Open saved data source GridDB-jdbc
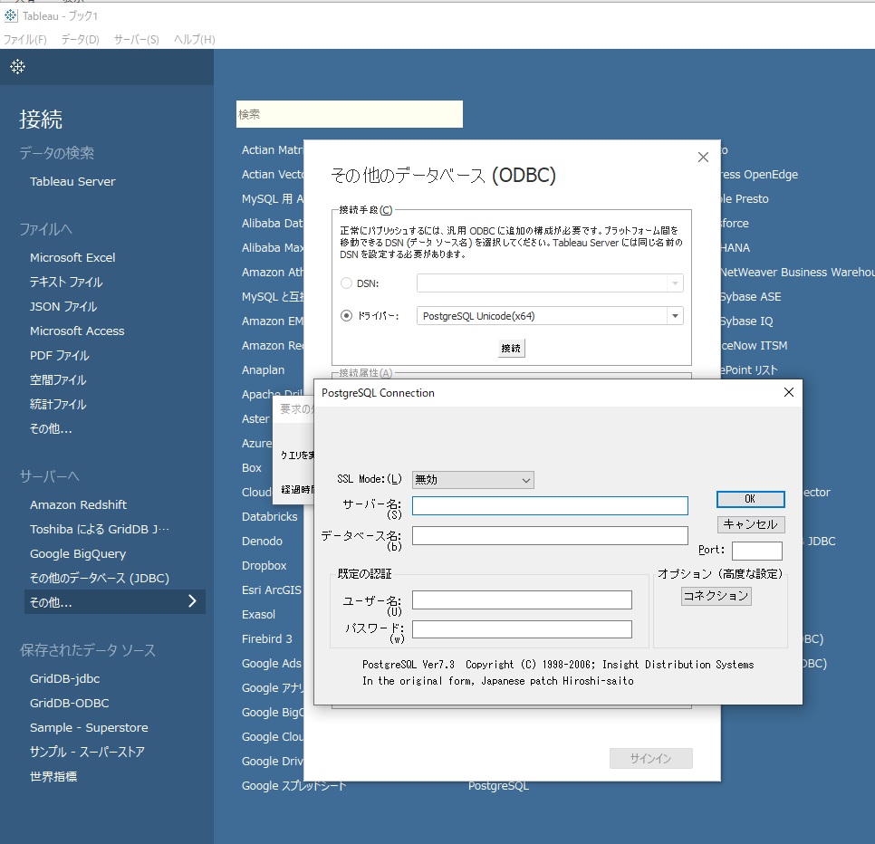The width and height of the screenshot is (875, 844). tap(64, 679)
